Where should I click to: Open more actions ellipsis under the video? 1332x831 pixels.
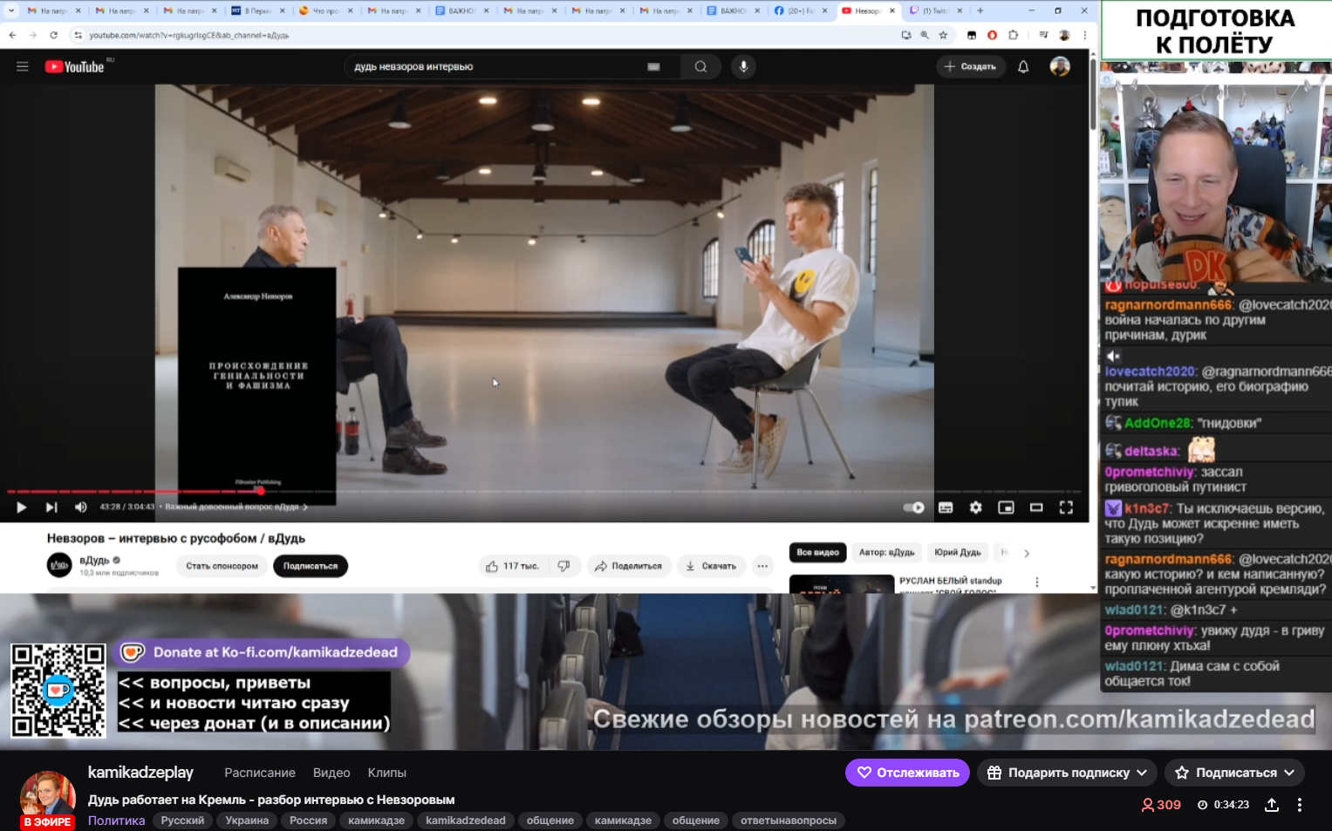[762, 566]
